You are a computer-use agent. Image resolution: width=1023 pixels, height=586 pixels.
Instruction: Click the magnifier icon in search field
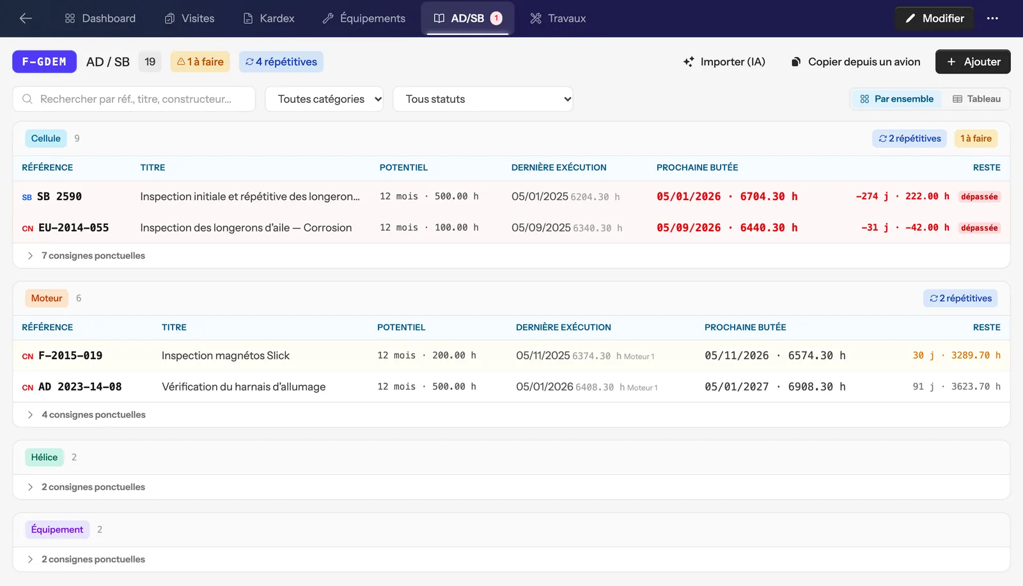[27, 99]
